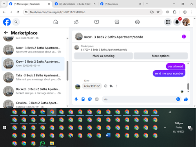The width and height of the screenshot is (196, 147).
Task: Open the Facebook menu grid icon
Action: point(168,22)
